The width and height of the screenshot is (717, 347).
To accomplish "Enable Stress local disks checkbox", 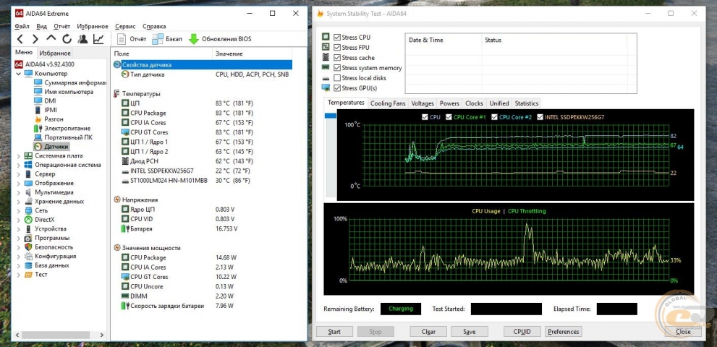I will click(x=337, y=78).
